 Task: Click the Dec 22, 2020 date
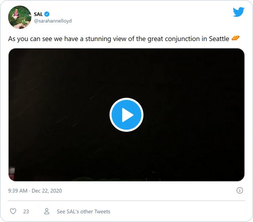click(47, 191)
